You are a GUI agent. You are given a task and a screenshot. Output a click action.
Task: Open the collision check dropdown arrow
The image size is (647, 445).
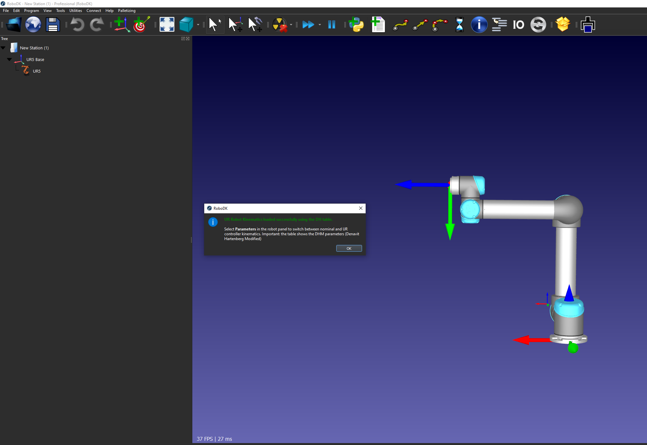pos(291,25)
